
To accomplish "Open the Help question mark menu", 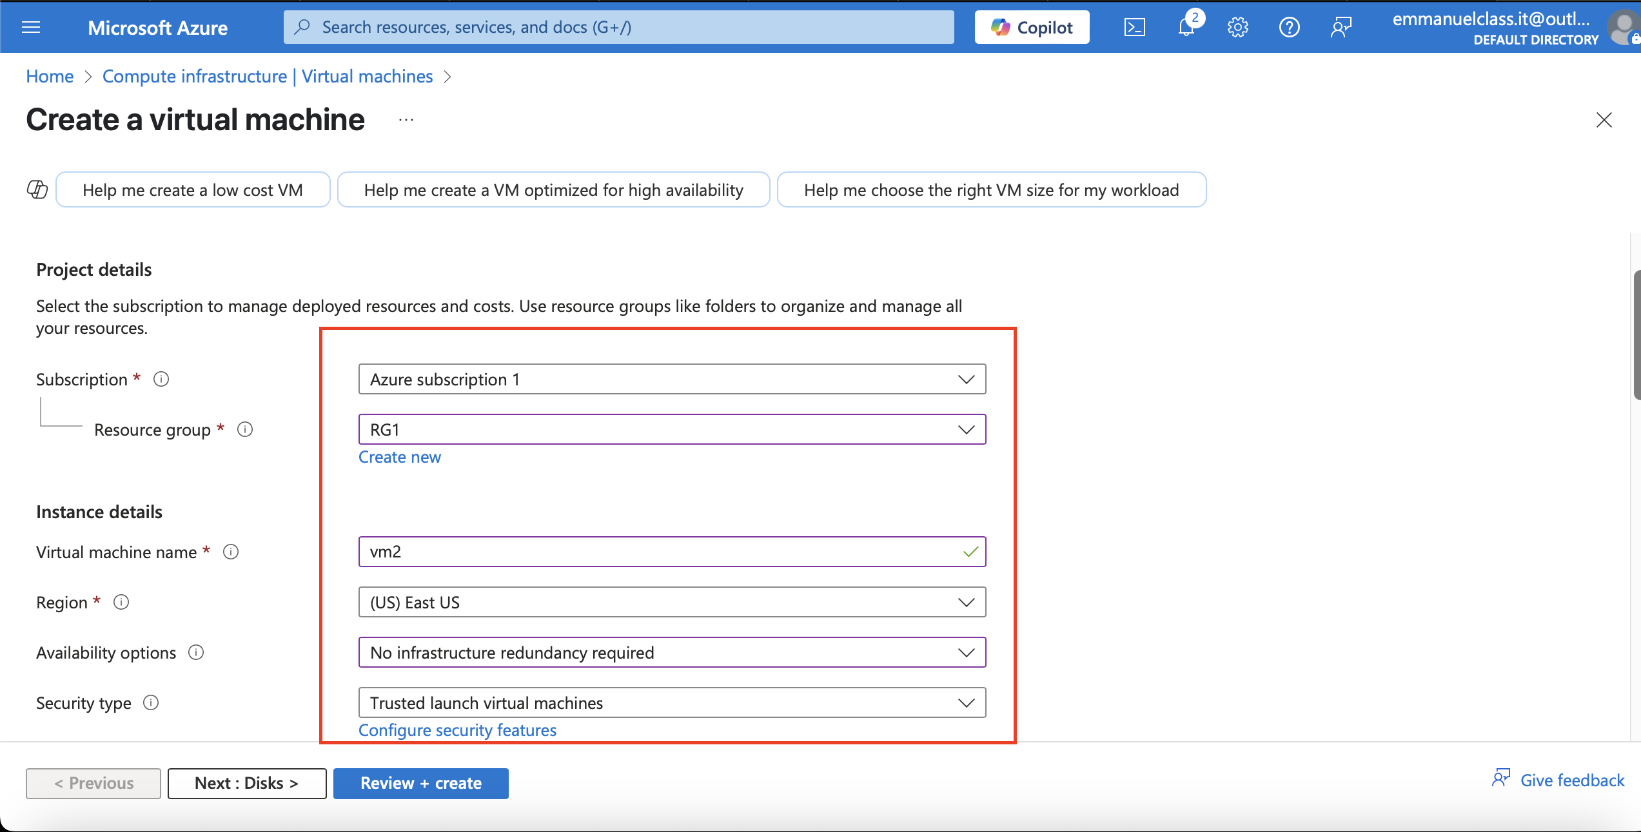I will tap(1290, 27).
